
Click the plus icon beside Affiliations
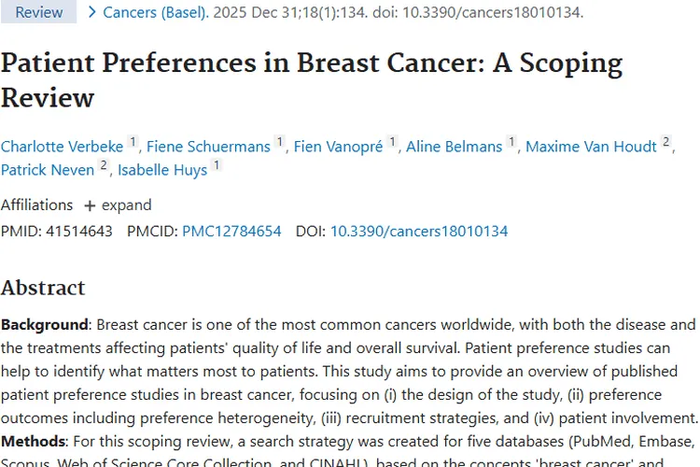pos(90,205)
